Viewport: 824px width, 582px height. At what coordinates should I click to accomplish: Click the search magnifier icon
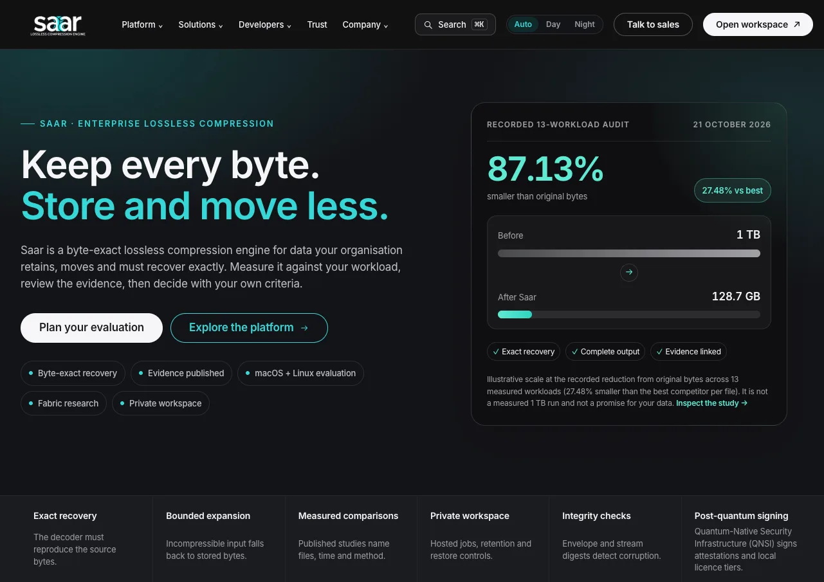pyautogui.click(x=428, y=24)
